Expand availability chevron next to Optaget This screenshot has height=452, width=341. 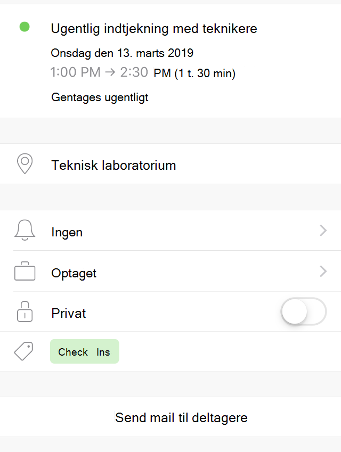click(x=323, y=272)
